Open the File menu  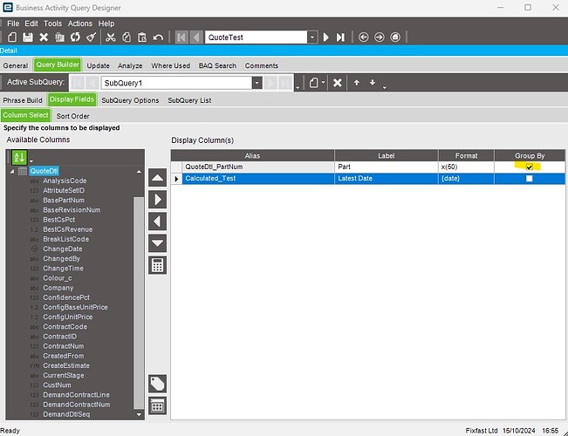(x=13, y=24)
